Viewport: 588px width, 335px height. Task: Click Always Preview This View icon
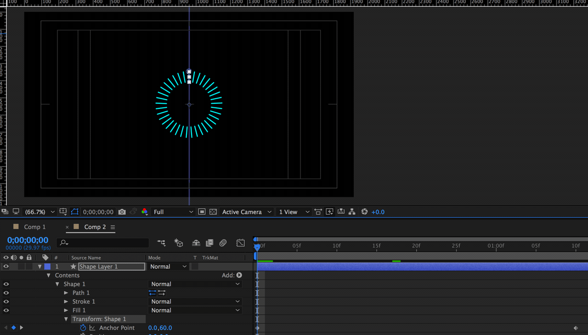(x=5, y=212)
